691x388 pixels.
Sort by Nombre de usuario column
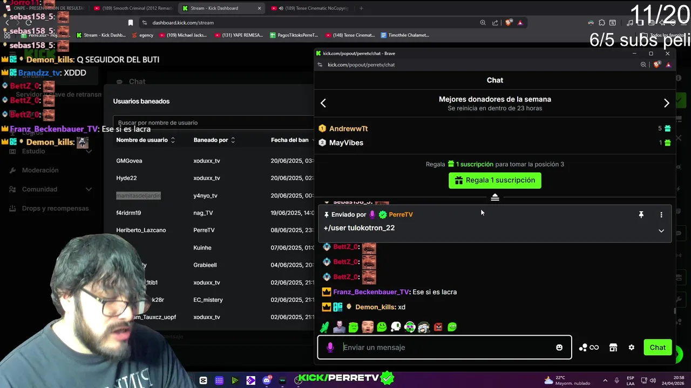click(x=145, y=140)
